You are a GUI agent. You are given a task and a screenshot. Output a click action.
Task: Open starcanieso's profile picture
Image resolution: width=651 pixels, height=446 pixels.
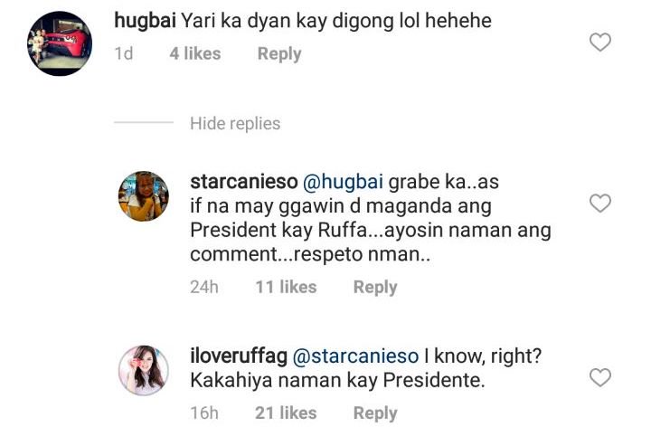144,195
